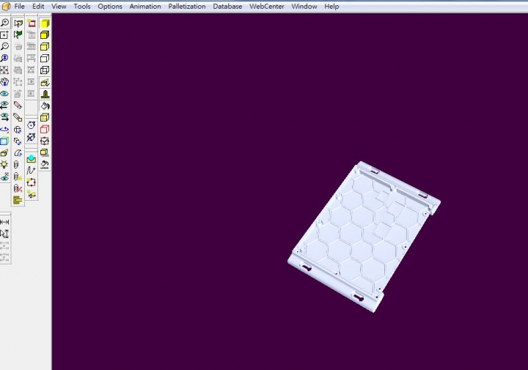The width and height of the screenshot is (528, 370).
Task: Switch to solid yellow shaded view mode
Action: pos(44,23)
